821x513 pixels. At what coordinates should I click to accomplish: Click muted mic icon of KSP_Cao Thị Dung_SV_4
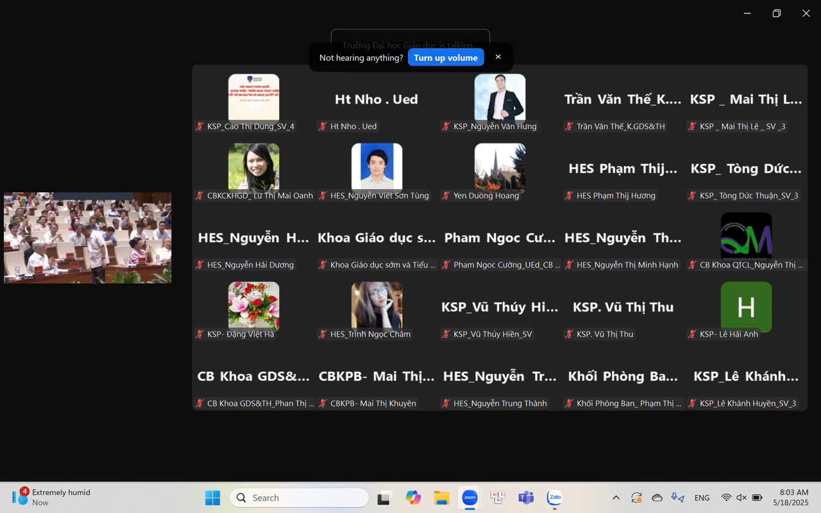(x=200, y=126)
